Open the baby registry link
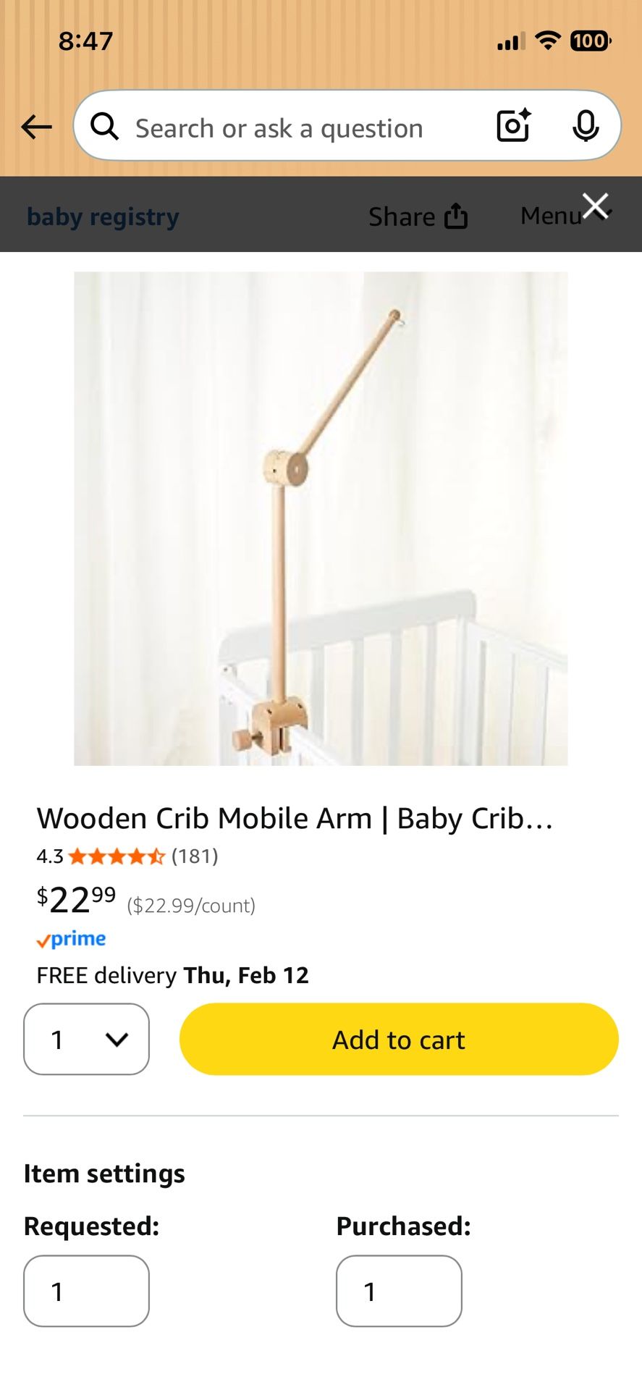This screenshot has height=1390, width=642. tap(103, 216)
